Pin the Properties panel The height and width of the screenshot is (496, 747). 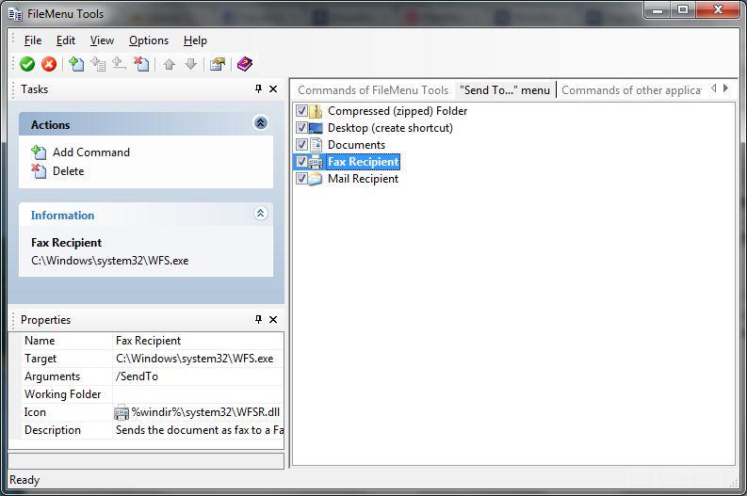(x=258, y=319)
